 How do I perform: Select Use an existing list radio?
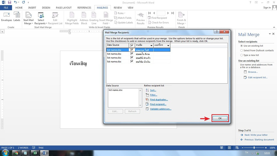coord(242,46)
